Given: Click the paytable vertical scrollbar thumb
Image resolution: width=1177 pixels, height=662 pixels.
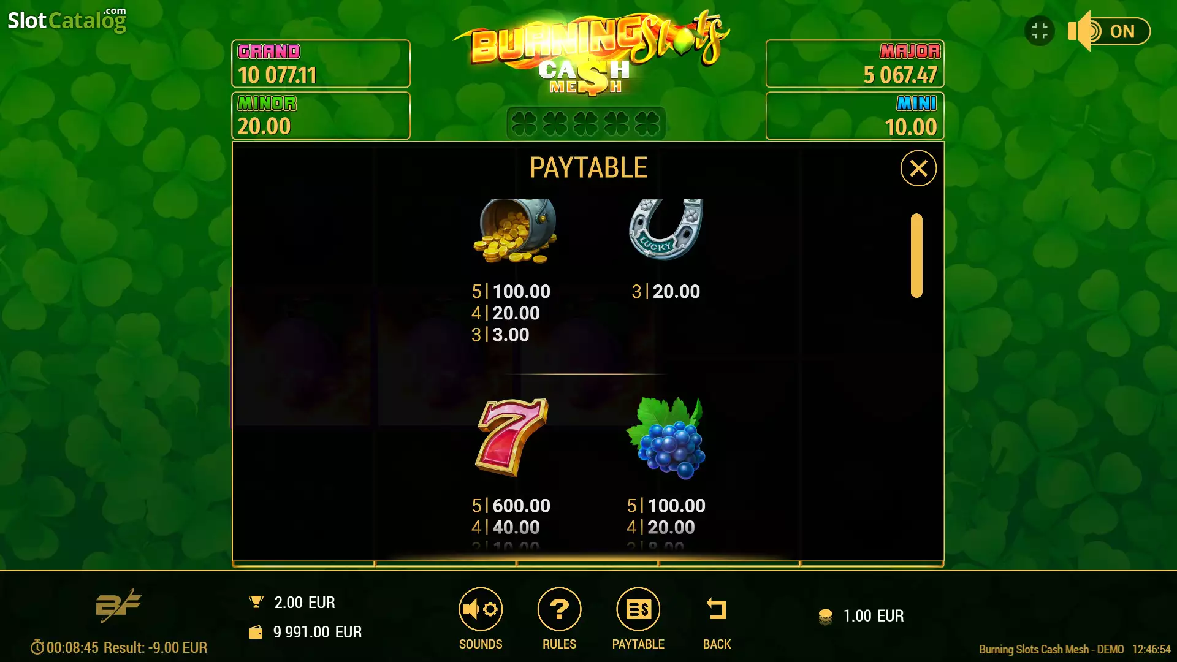Looking at the screenshot, I should [x=916, y=256].
